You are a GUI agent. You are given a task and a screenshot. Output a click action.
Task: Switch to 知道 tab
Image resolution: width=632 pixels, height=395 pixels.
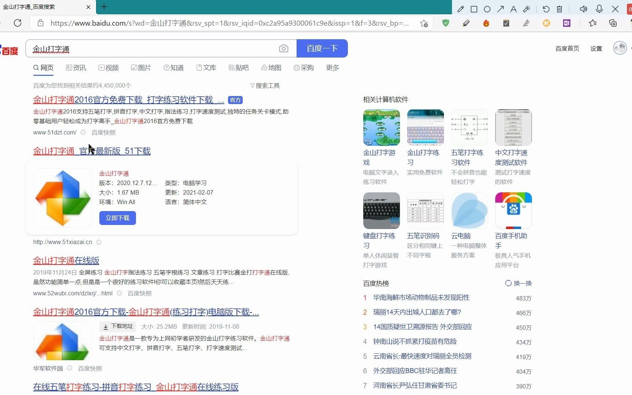point(173,68)
